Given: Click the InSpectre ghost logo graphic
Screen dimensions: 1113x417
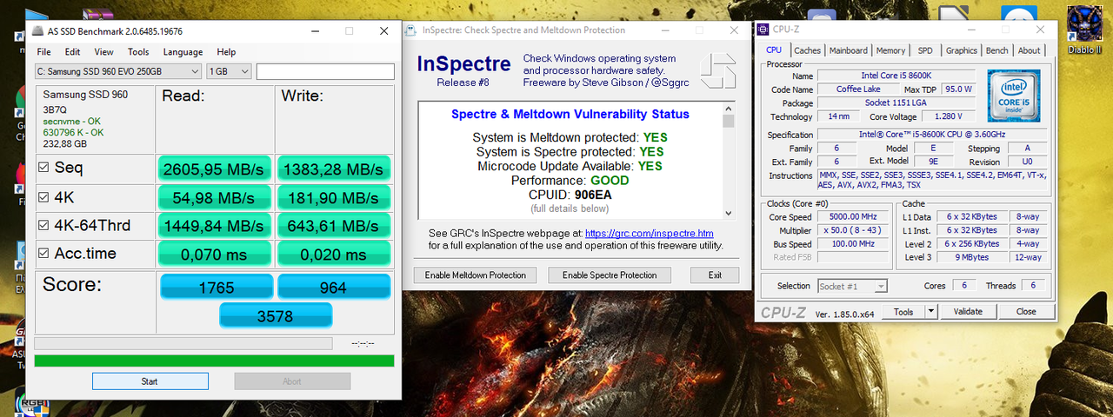Looking at the screenshot, I should [x=717, y=71].
